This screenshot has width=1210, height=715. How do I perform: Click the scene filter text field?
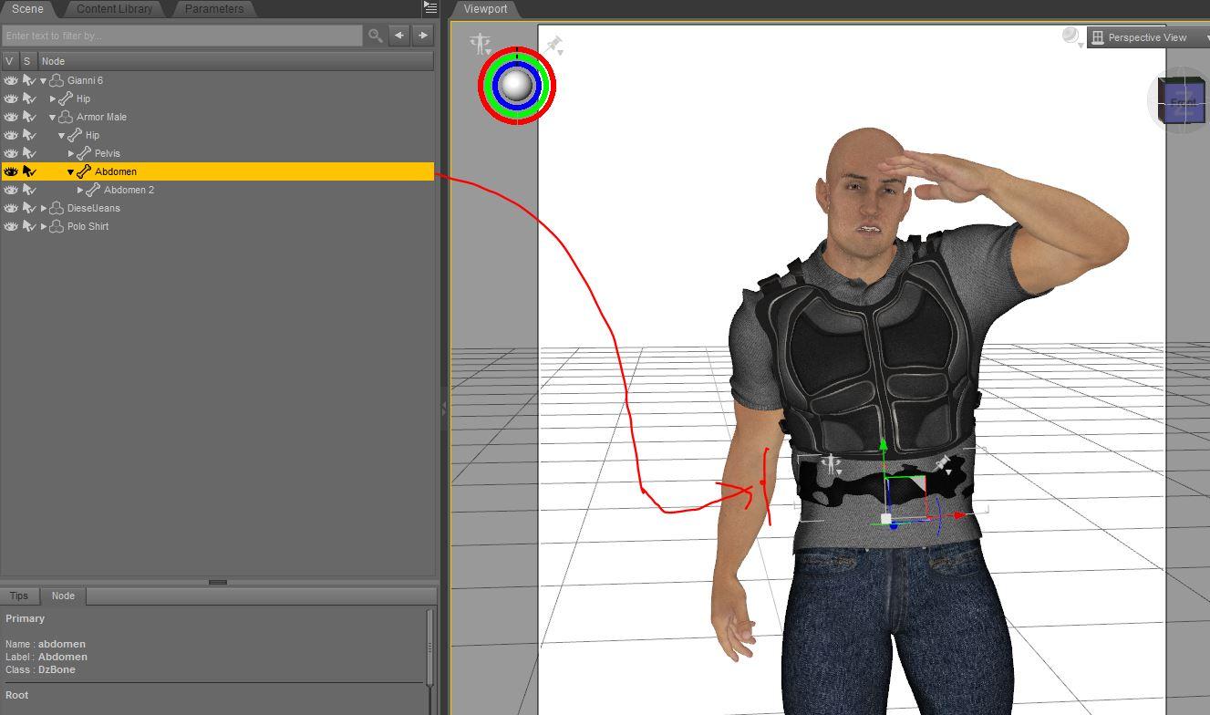pyautogui.click(x=182, y=36)
